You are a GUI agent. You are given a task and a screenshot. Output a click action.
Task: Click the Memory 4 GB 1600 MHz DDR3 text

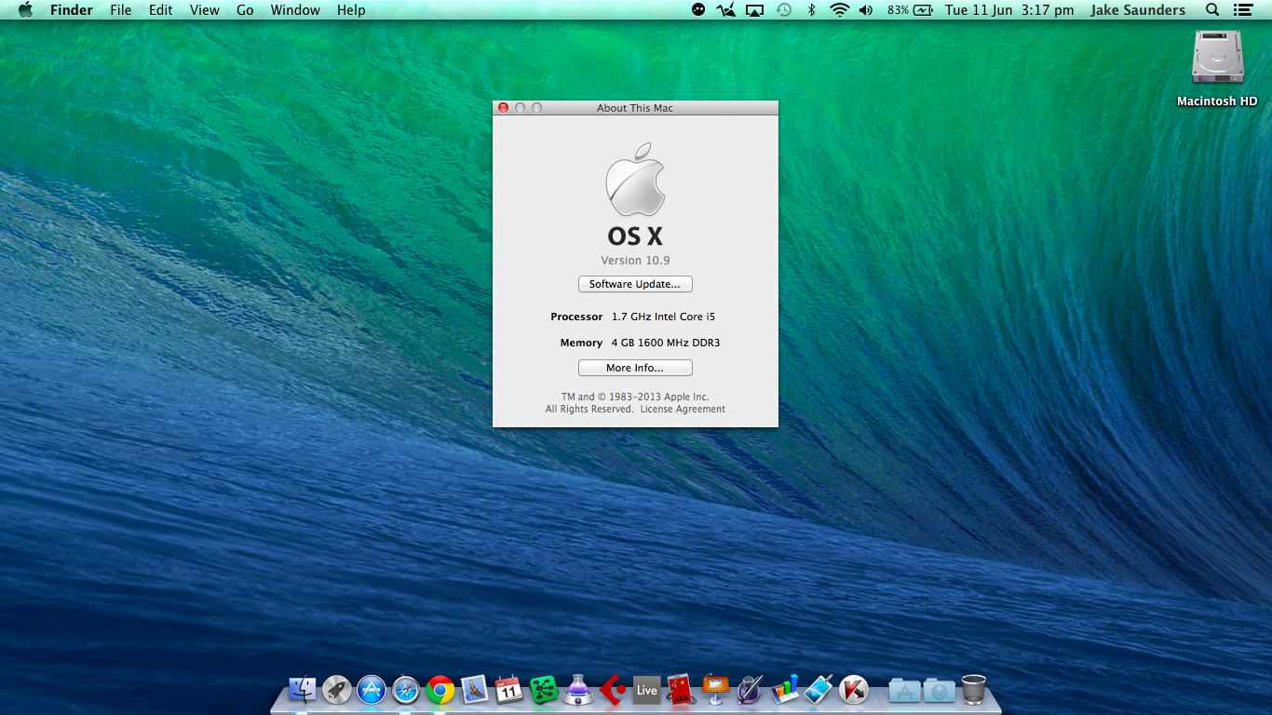(640, 343)
